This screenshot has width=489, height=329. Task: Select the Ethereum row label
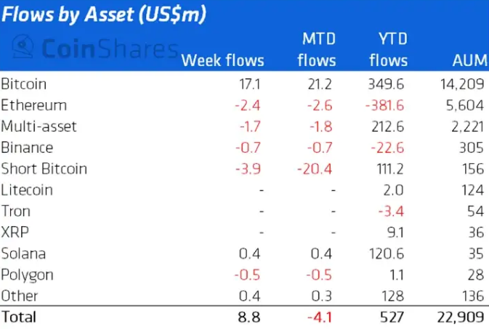pyautogui.click(x=33, y=105)
